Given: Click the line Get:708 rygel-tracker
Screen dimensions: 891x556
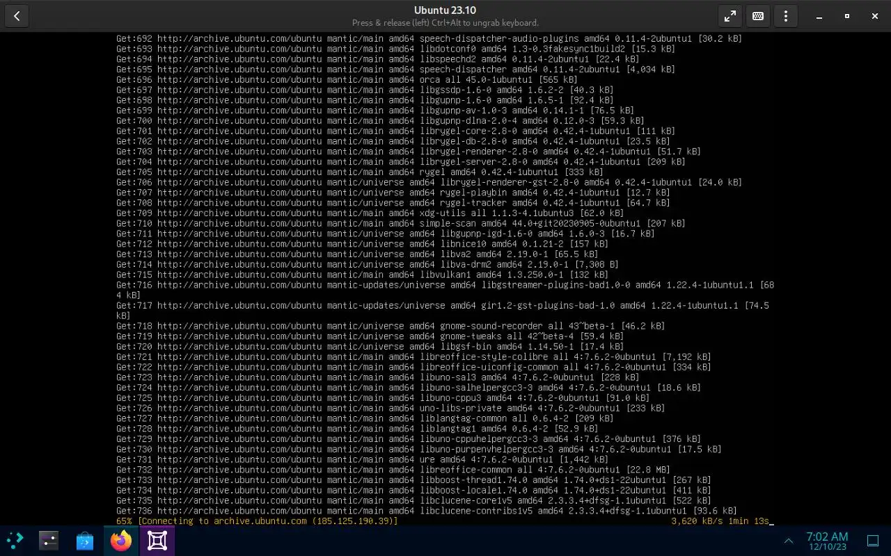Looking at the screenshot, I should point(393,203).
